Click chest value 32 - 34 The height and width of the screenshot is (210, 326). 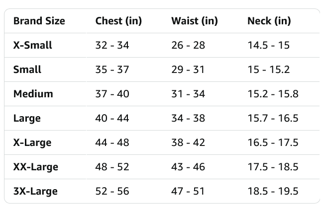(112, 45)
